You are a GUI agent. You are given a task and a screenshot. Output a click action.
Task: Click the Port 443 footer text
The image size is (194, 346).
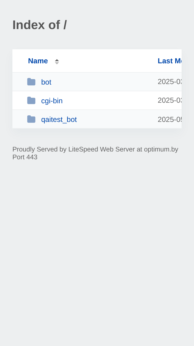coord(25,157)
